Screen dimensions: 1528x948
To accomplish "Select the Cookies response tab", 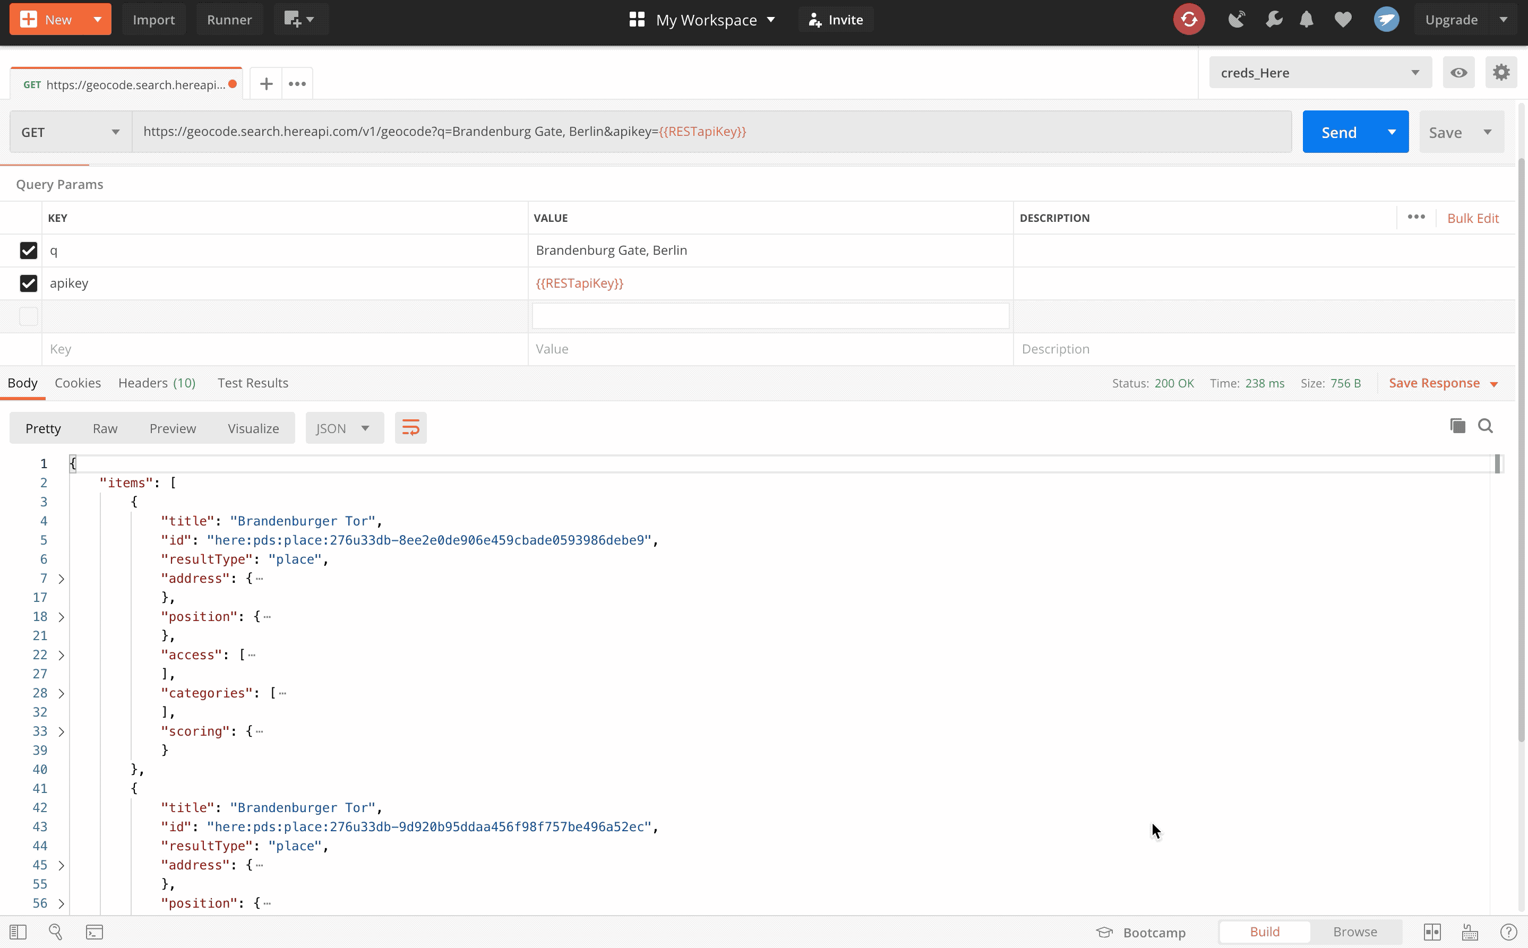I will (78, 383).
